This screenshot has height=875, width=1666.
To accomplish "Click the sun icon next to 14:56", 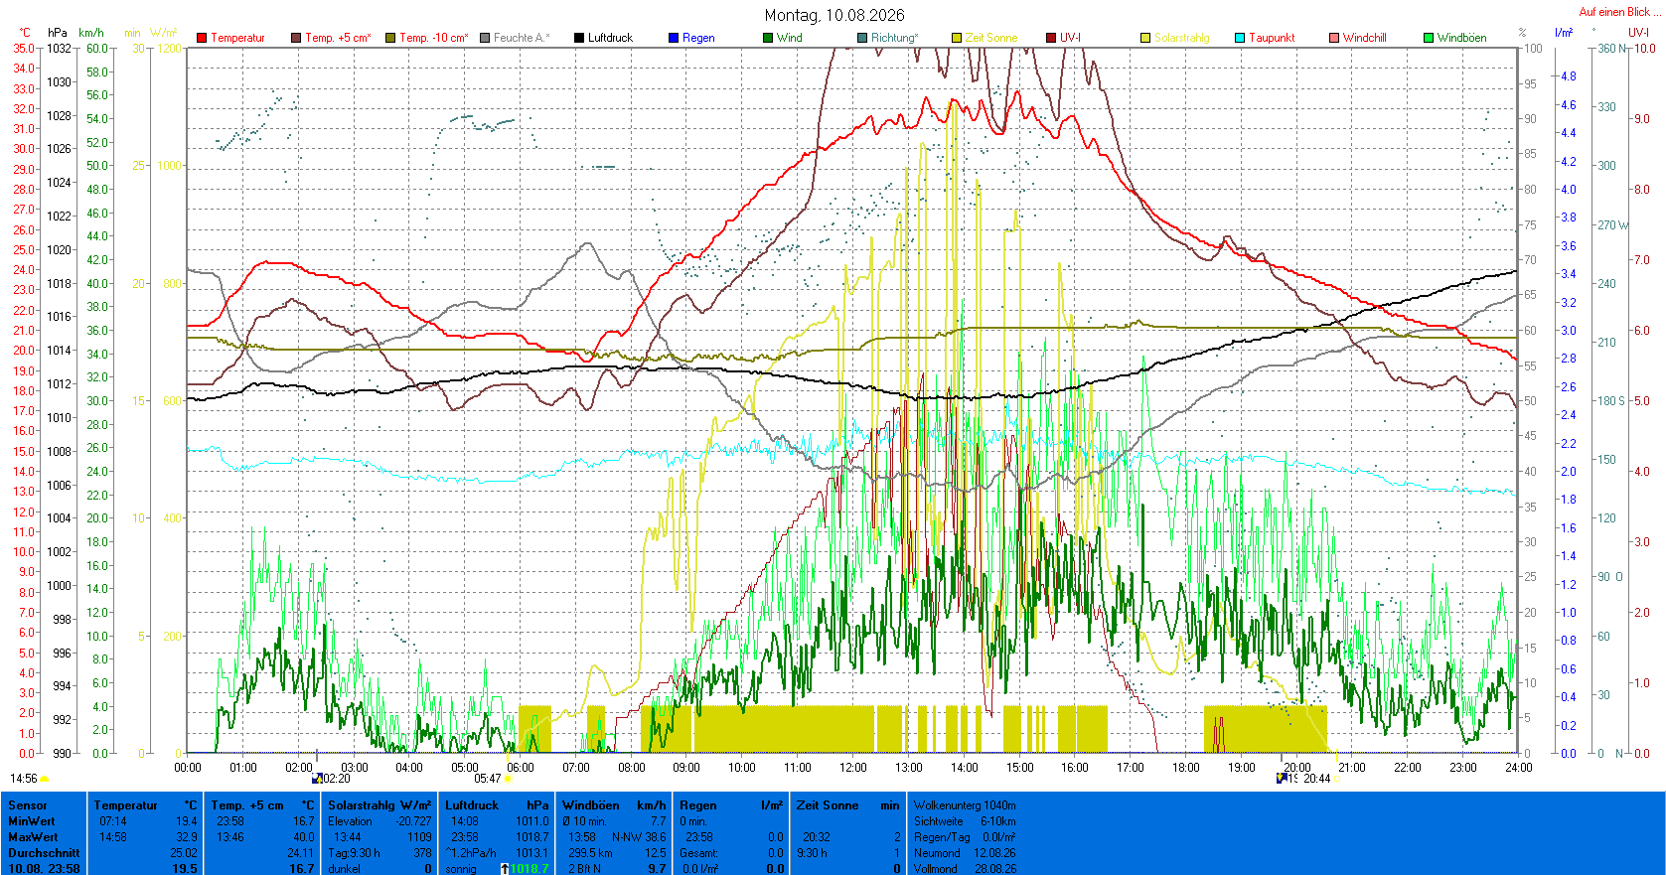I will [45, 779].
